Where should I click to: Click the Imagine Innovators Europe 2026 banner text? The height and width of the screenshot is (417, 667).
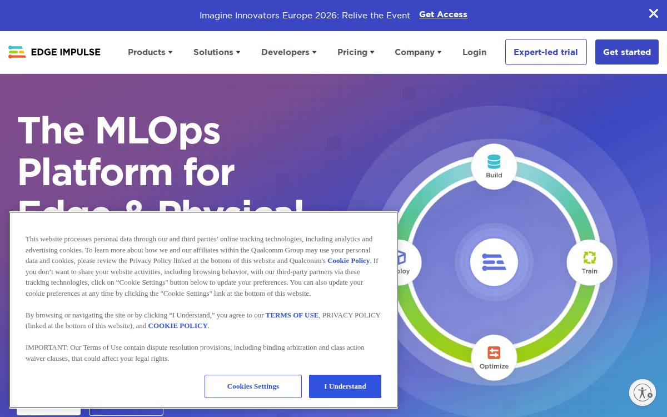pyautogui.click(x=305, y=16)
